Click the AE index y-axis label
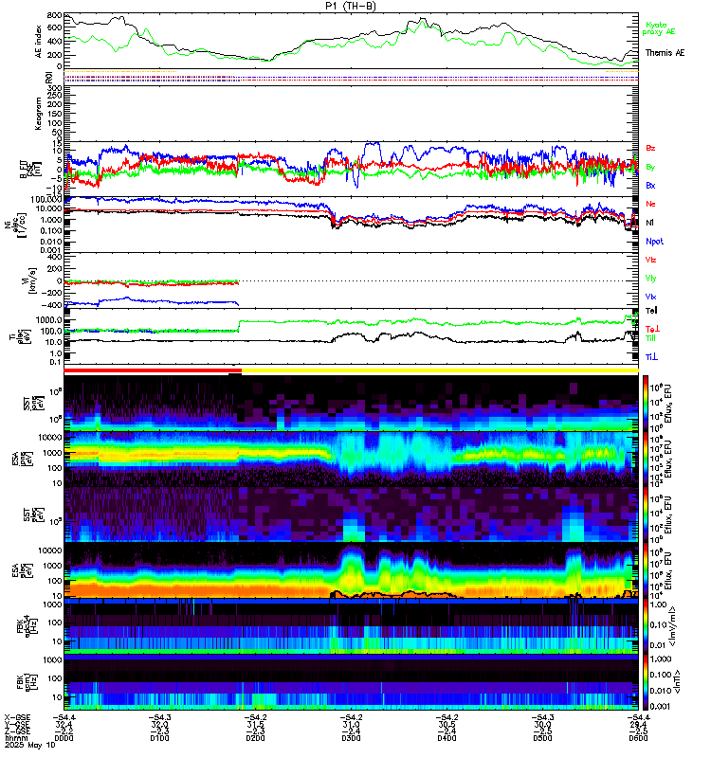Screen dimensions: 711x758 [39, 41]
